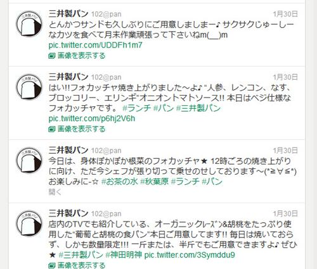Image resolution: width=317 pixels, height=269 pixels.
Task: Open the 1月30日 timestamp of the とんかつサンド tweet
Action: click(x=285, y=14)
